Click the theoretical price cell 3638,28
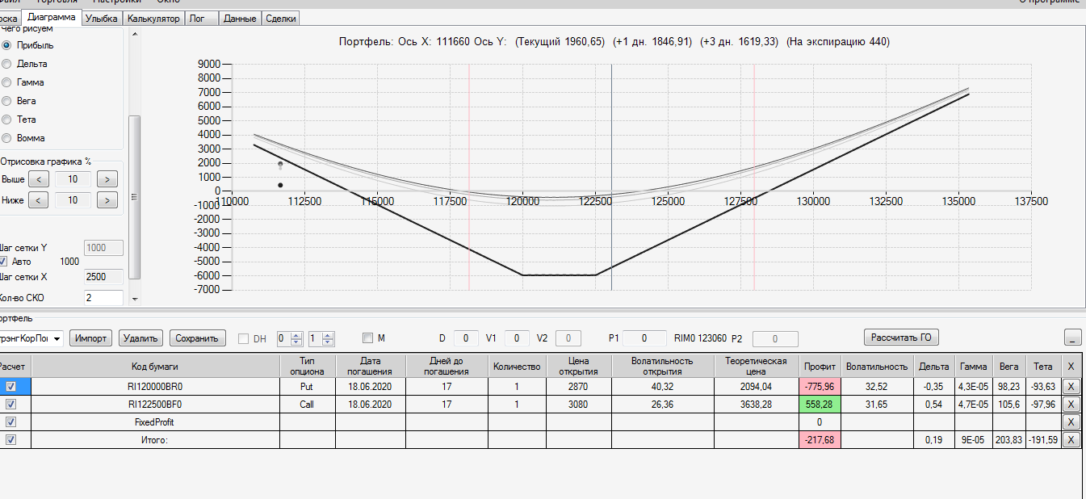The image size is (1086, 499). (757, 404)
